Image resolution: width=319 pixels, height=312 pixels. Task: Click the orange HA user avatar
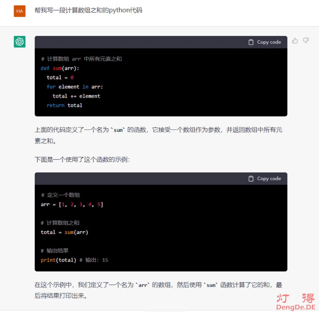click(20, 11)
